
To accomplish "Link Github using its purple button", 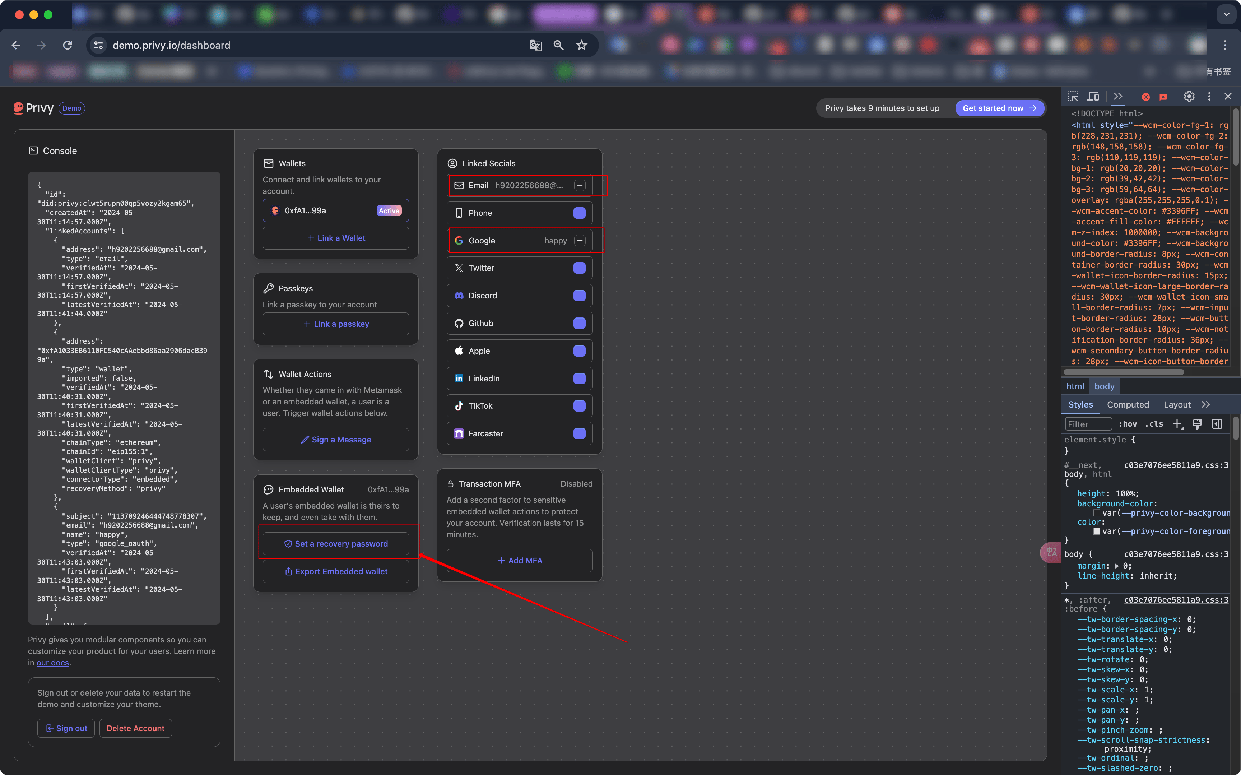I will (580, 324).
